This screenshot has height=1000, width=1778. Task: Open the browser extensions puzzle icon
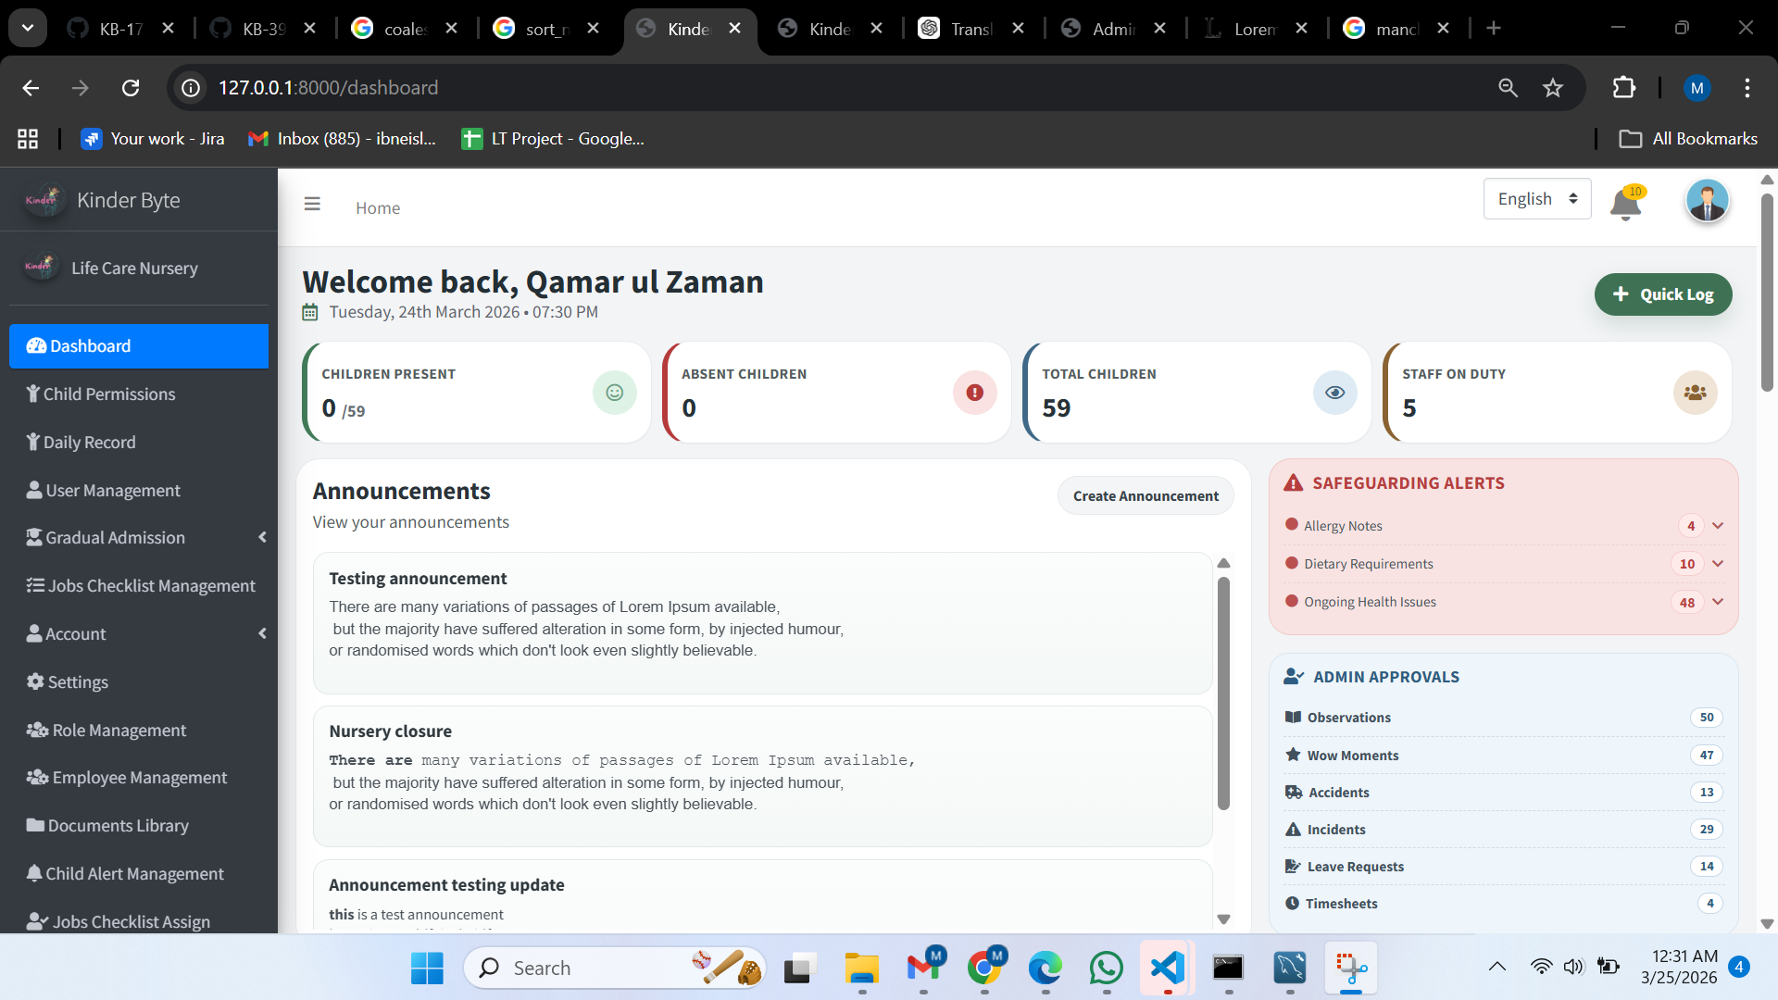point(1623,88)
